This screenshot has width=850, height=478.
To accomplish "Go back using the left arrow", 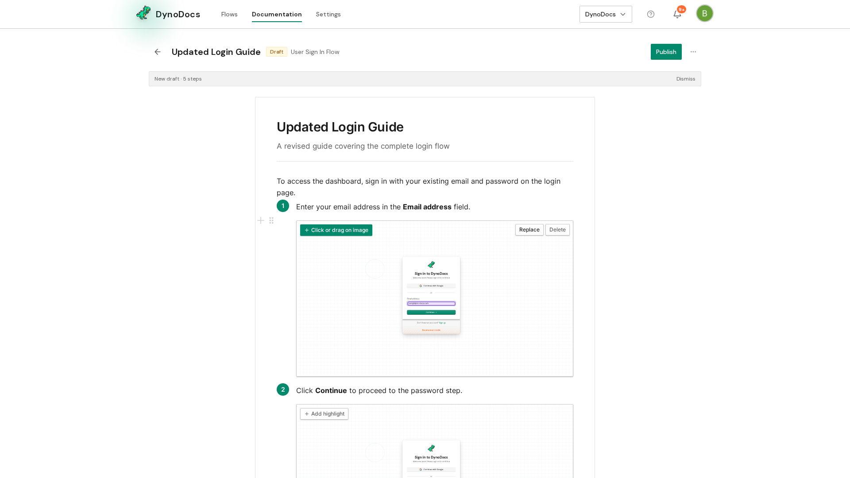I will click(158, 52).
